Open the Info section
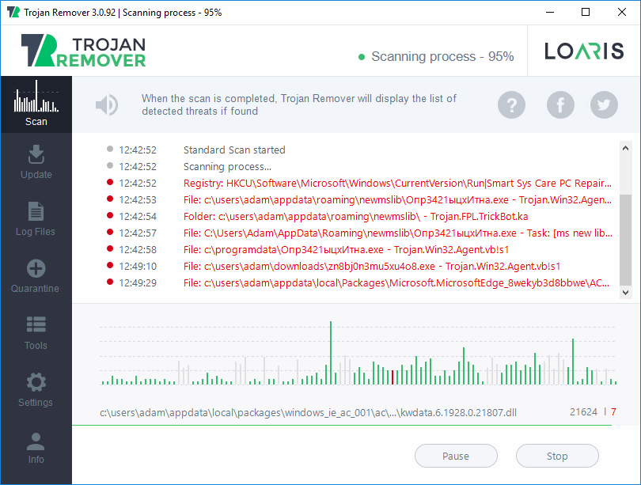 (x=36, y=447)
